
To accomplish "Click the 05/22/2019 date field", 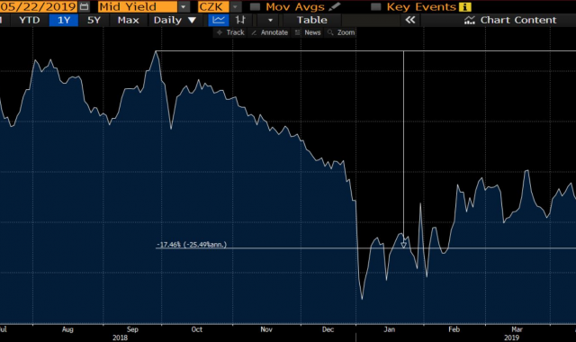I will pyautogui.click(x=38, y=6).
